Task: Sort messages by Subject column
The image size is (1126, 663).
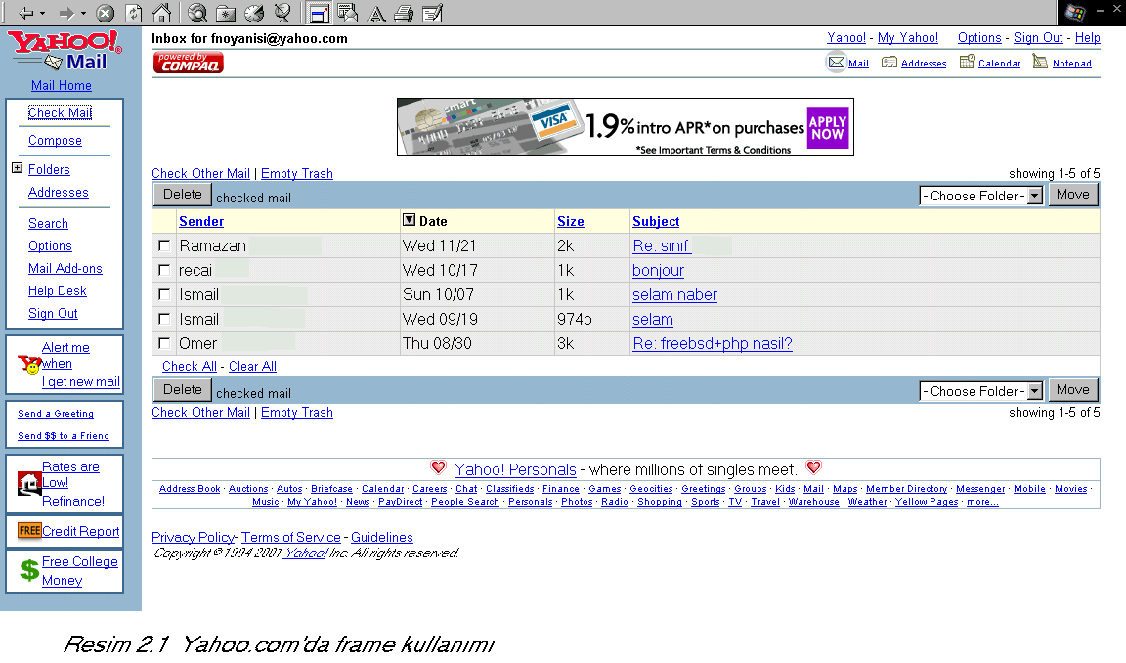Action: point(656,221)
